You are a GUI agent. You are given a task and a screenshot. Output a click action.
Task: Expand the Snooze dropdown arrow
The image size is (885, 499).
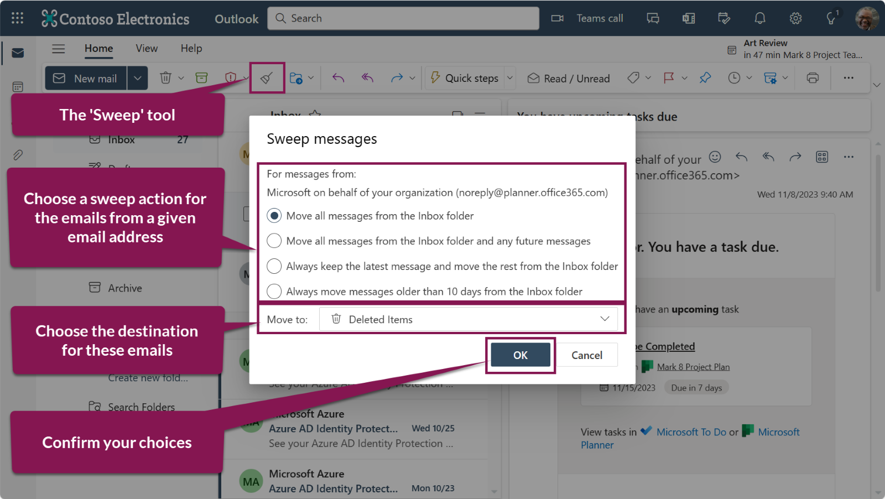click(749, 78)
